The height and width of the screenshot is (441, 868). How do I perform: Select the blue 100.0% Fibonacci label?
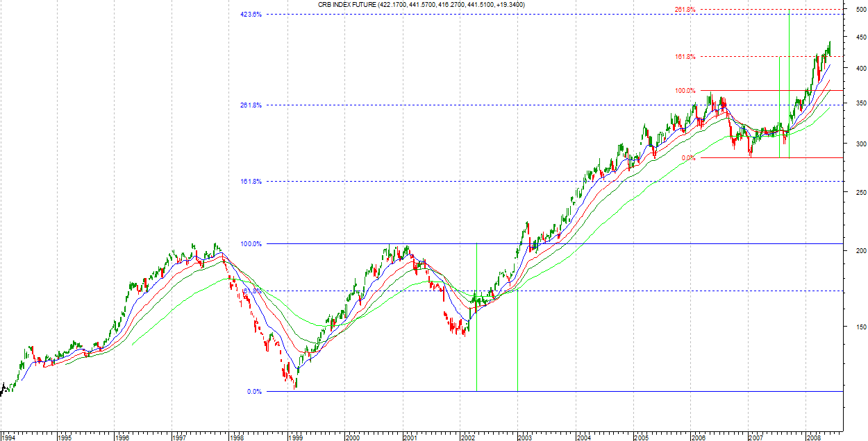click(251, 244)
